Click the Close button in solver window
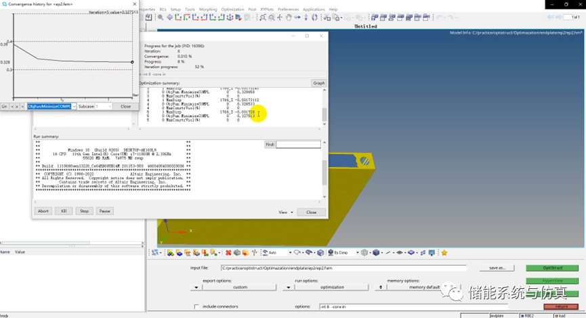Viewport: 586px width, 318px height. click(x=312, y=212)
